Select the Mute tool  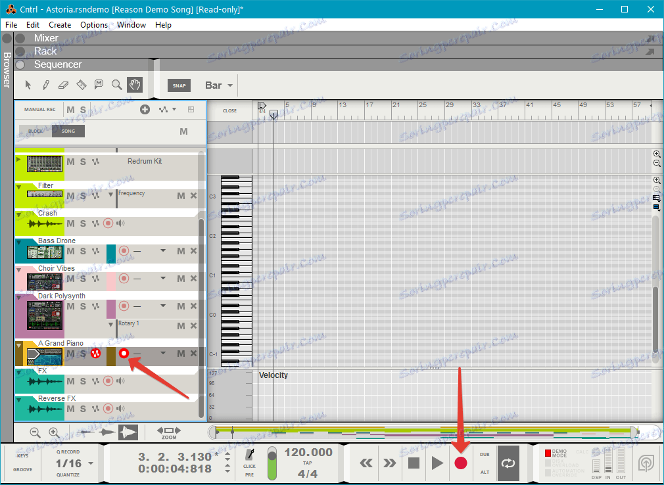pos(99,85)
